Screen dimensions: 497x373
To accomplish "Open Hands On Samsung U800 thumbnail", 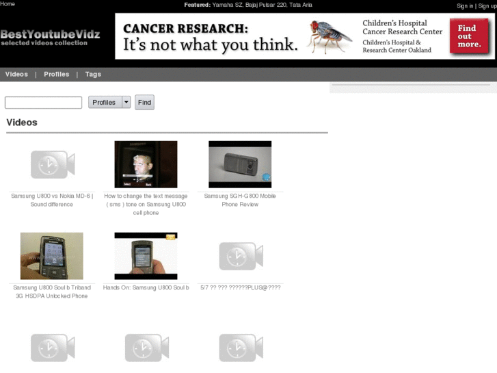I will 146,256.
